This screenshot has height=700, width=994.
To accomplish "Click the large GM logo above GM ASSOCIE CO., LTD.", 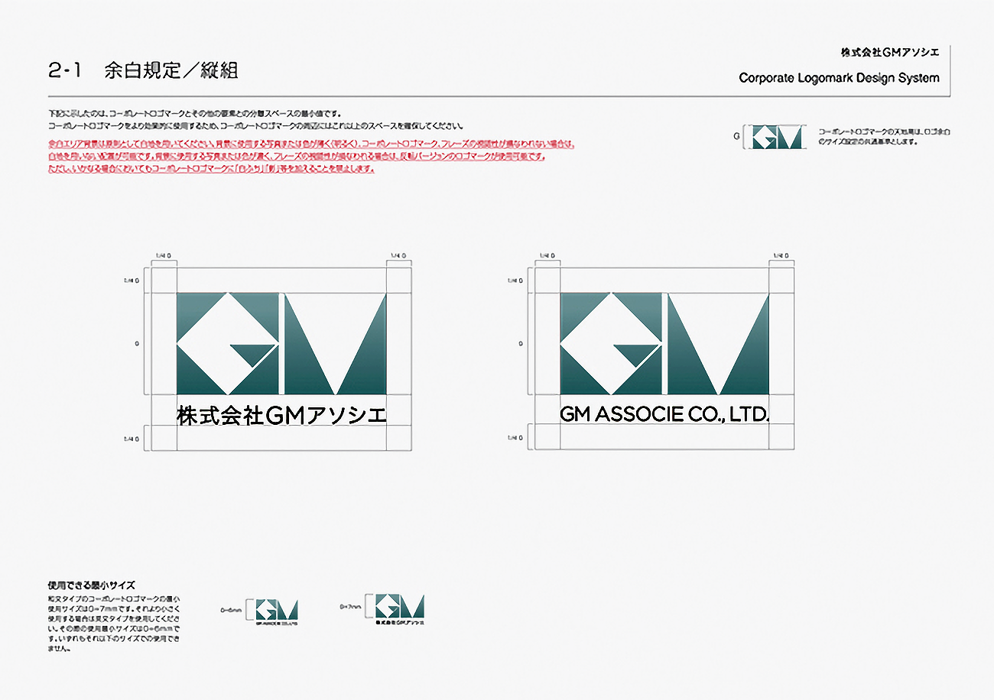I will [665, 343].
